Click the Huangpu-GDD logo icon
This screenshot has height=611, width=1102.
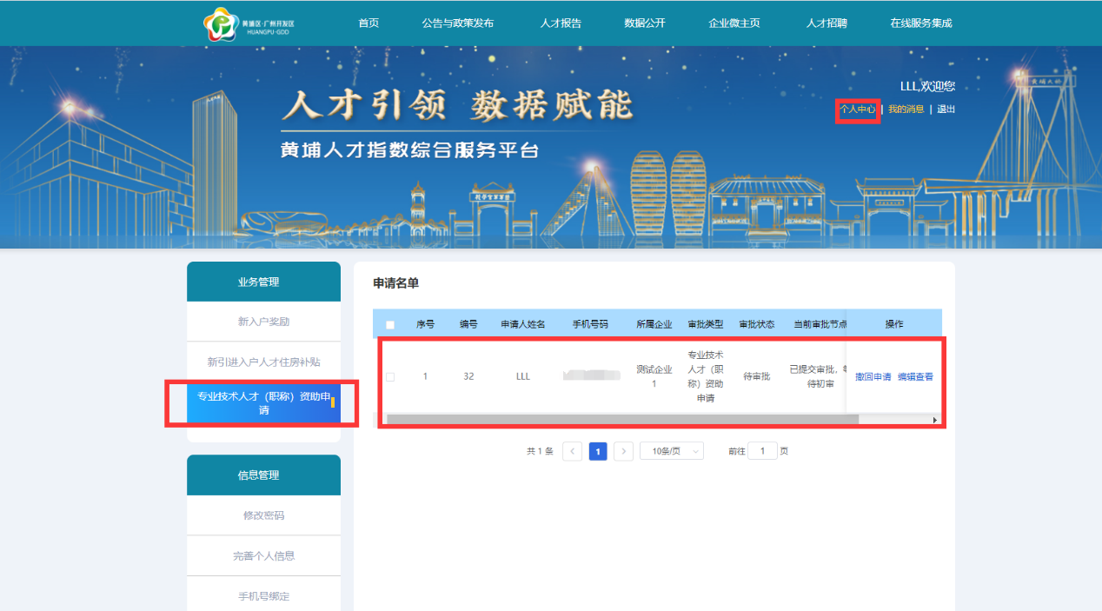click(220, 23)
